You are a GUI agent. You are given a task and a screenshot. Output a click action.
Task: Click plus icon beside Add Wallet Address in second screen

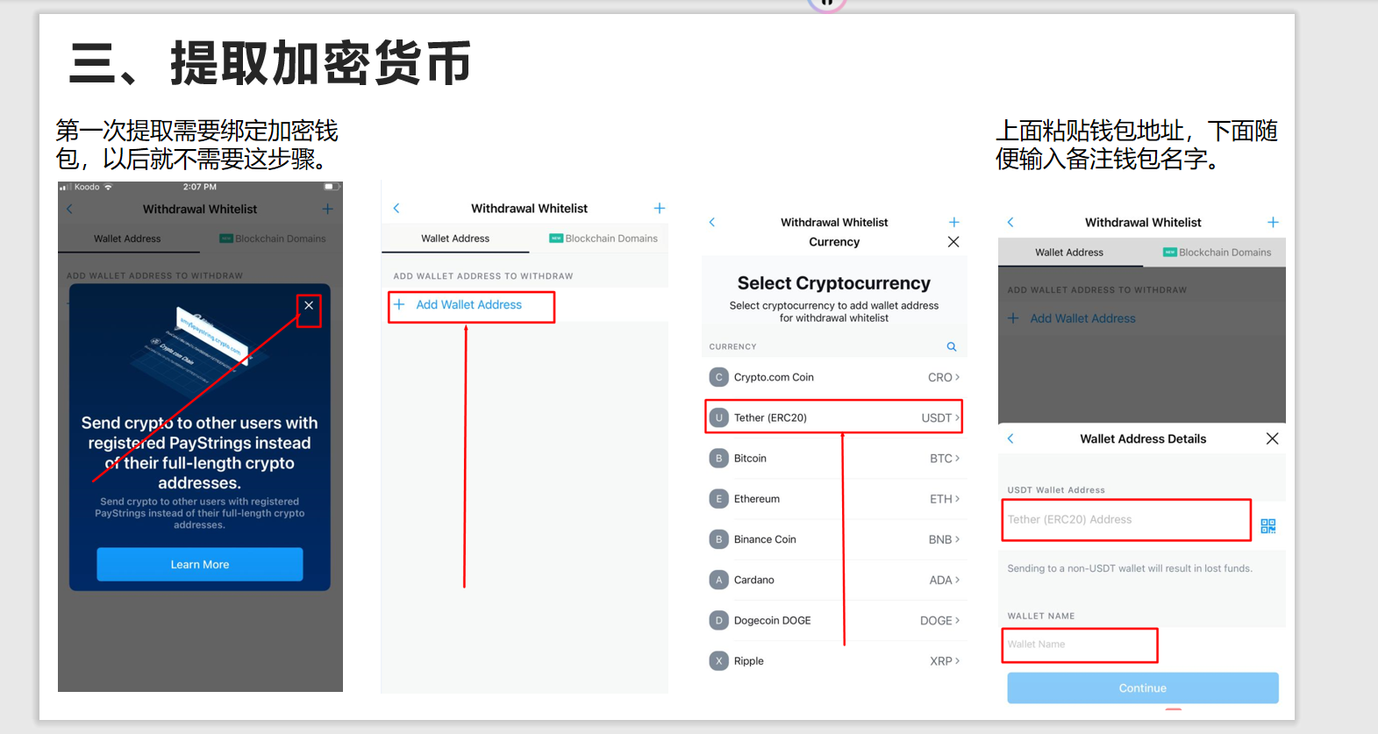click(x=399, y=304)
